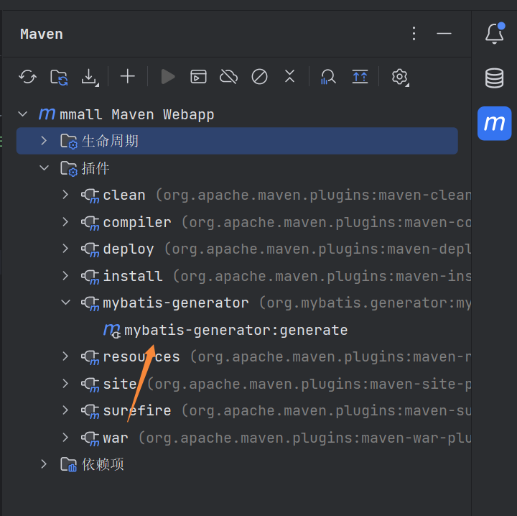Execute Maven goal icon
The height and width of the screenshot is (516, 517).
198,77
